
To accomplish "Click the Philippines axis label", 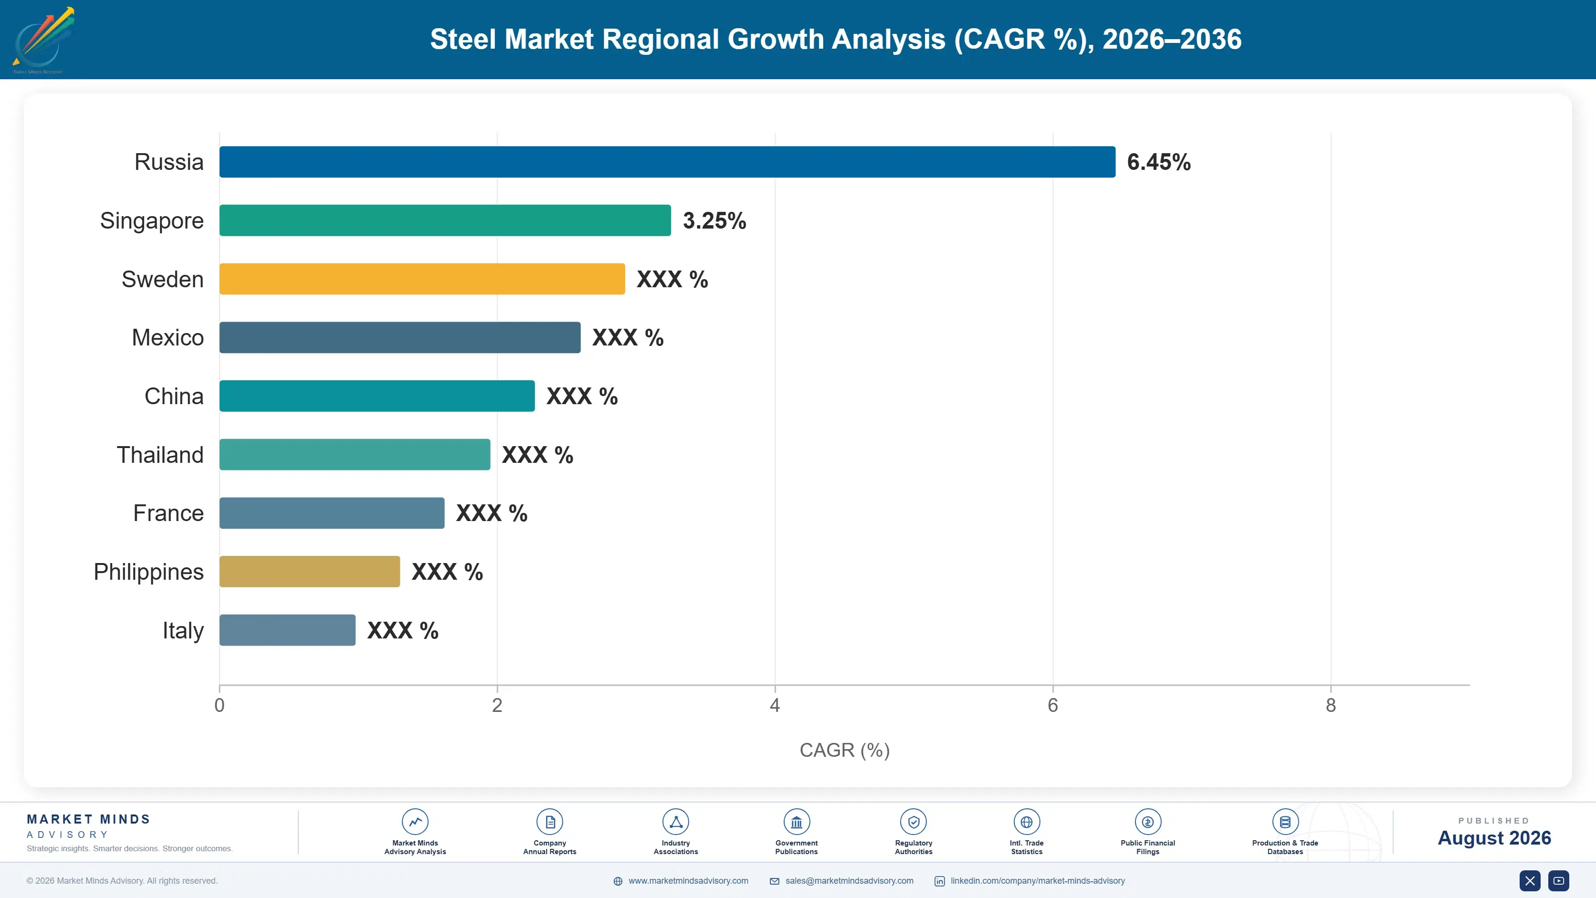I will click(x=149, y=572).
